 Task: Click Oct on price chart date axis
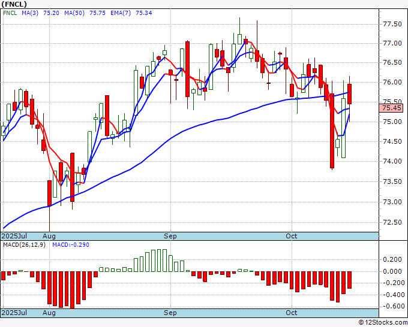coord(291,236)
